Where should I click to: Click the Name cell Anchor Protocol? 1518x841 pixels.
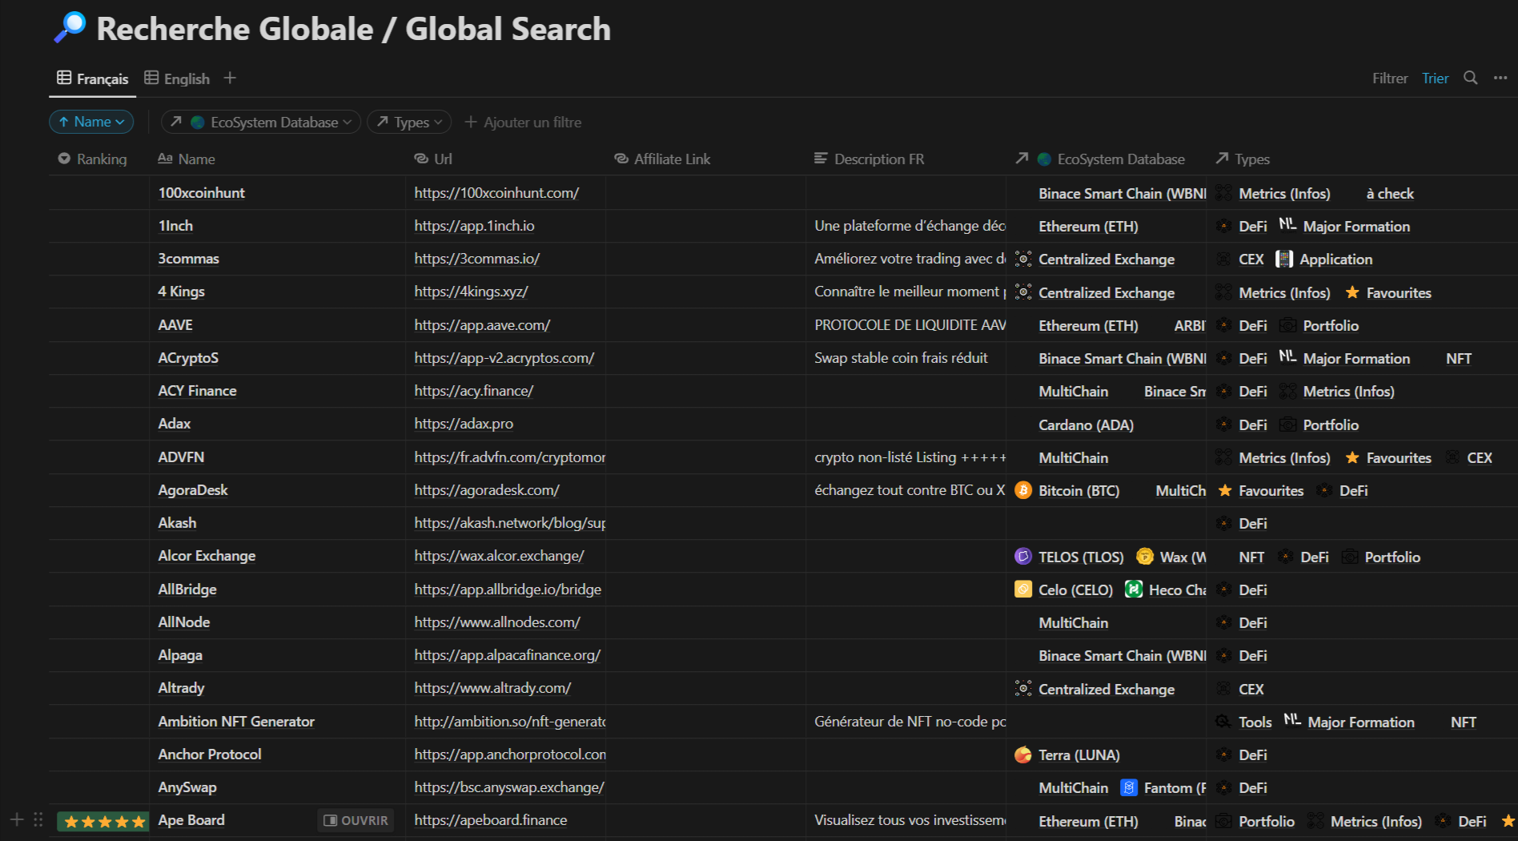210,754
